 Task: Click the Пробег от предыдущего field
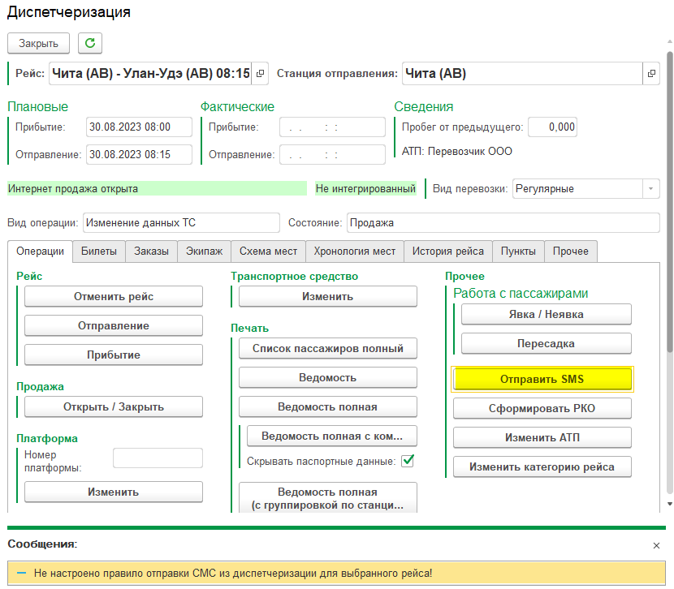[552, 127]
